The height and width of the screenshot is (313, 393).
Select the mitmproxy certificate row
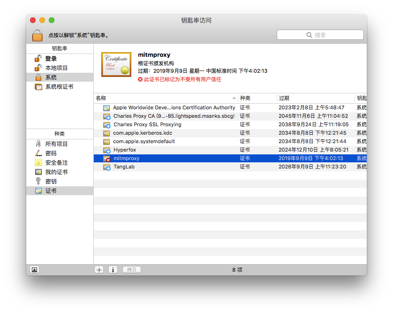(230, 158)
